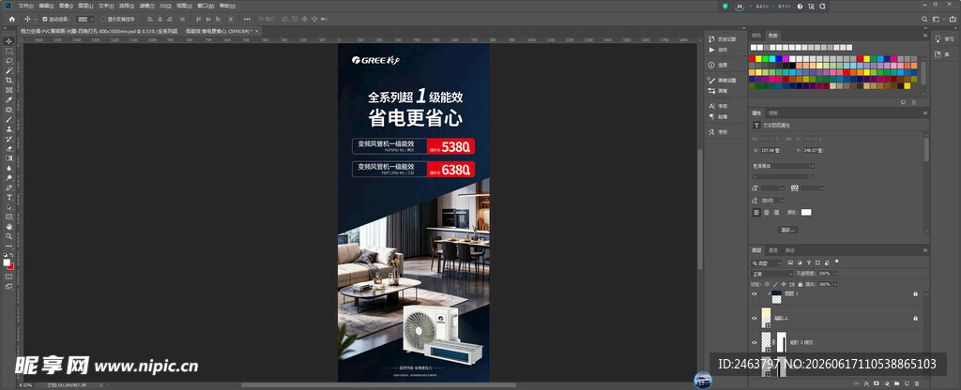Hide the 矩形 1 layer eye
Viewport: 961px width, 390px height.
[755, 318]
